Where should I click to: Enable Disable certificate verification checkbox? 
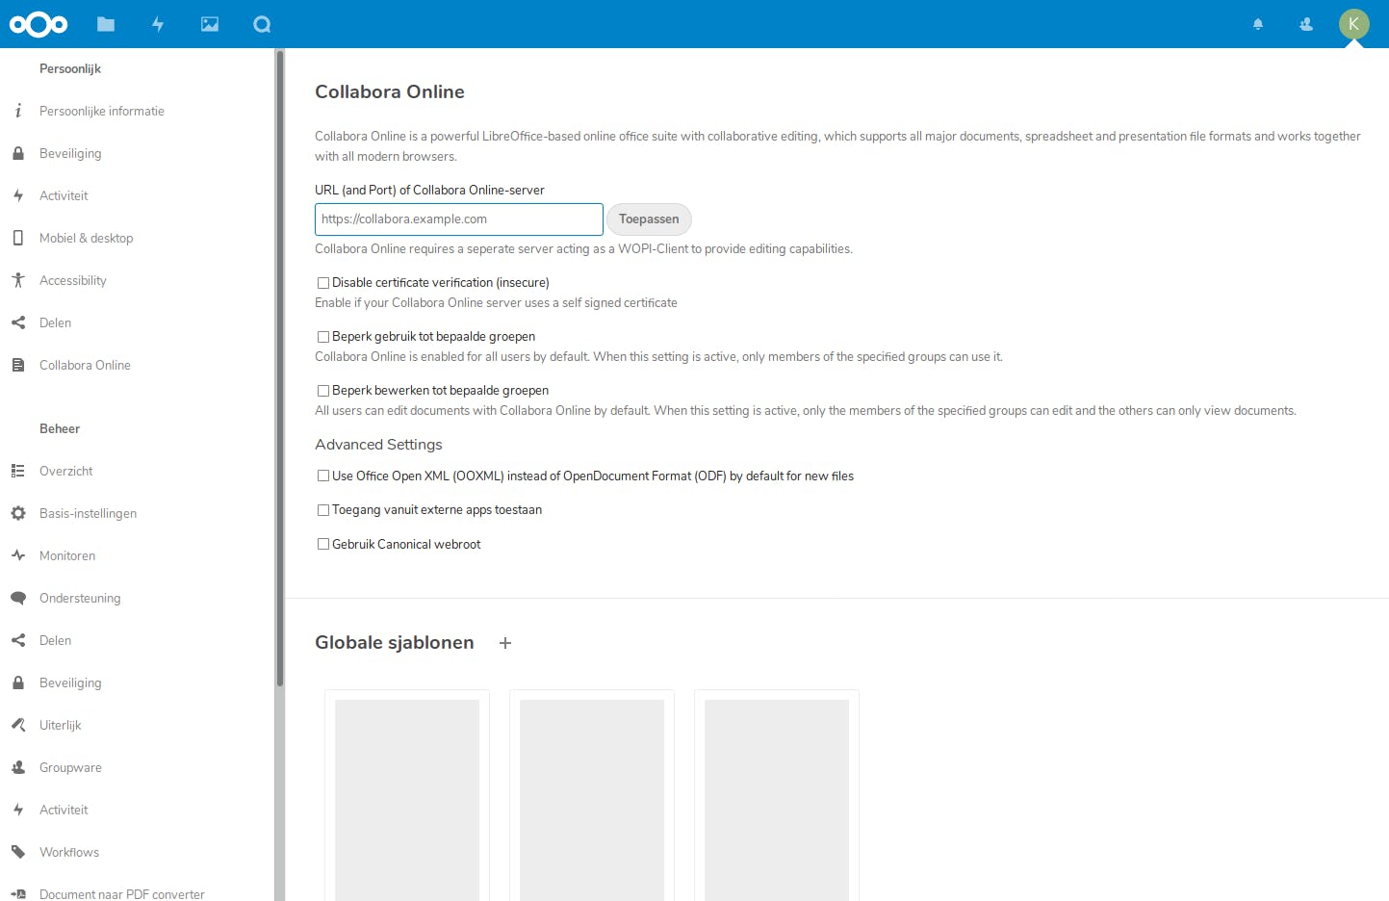point(323,283)
